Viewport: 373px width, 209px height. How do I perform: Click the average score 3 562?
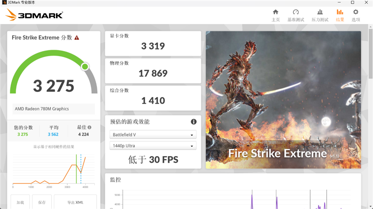(53, 134)
